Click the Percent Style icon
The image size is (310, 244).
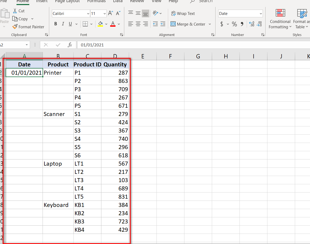click(x=234, y=24)
